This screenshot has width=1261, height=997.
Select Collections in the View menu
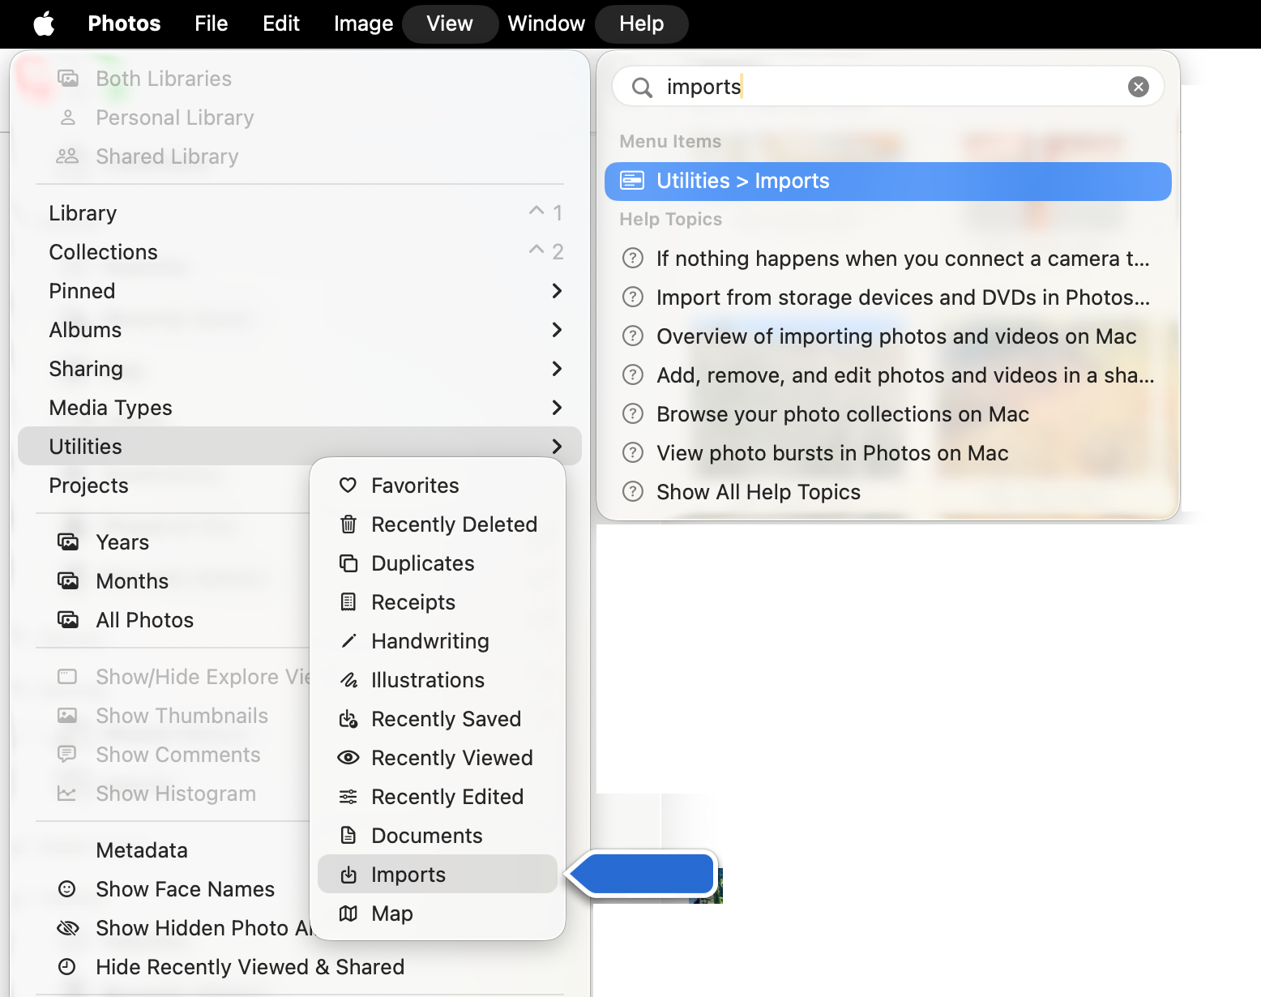(300, 252)
